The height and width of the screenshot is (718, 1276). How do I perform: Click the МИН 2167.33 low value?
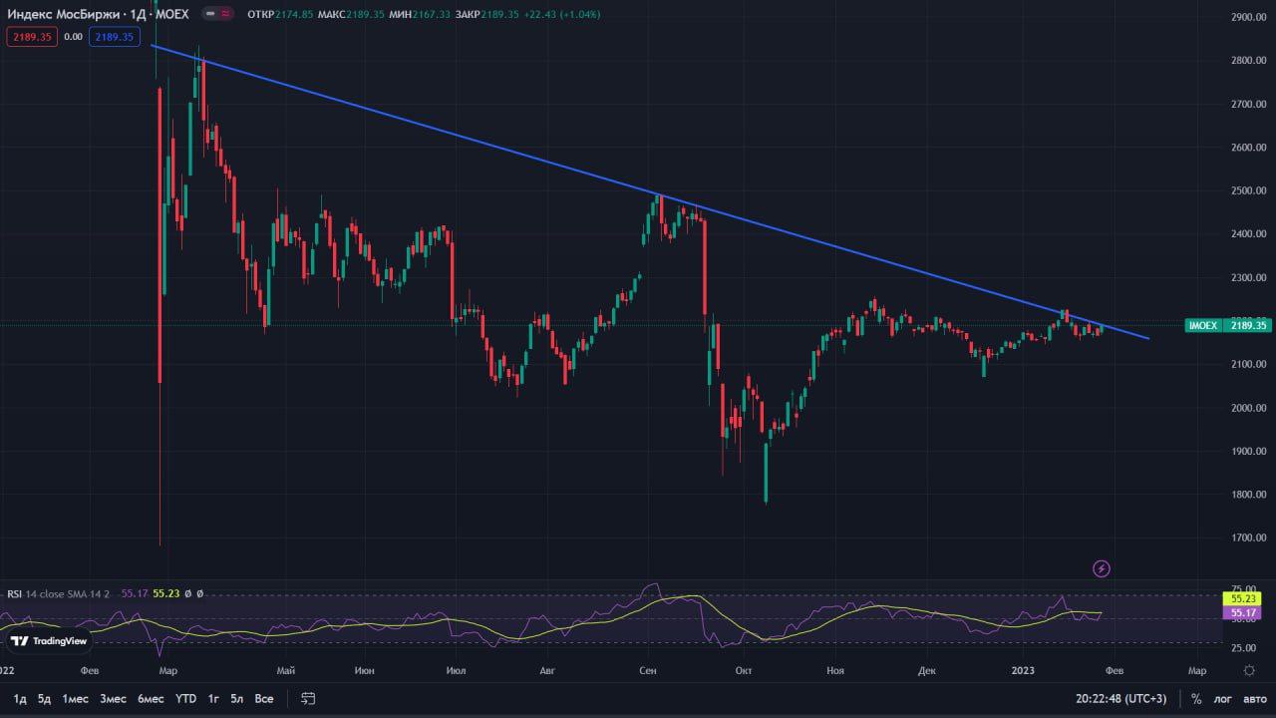(420, 14)
